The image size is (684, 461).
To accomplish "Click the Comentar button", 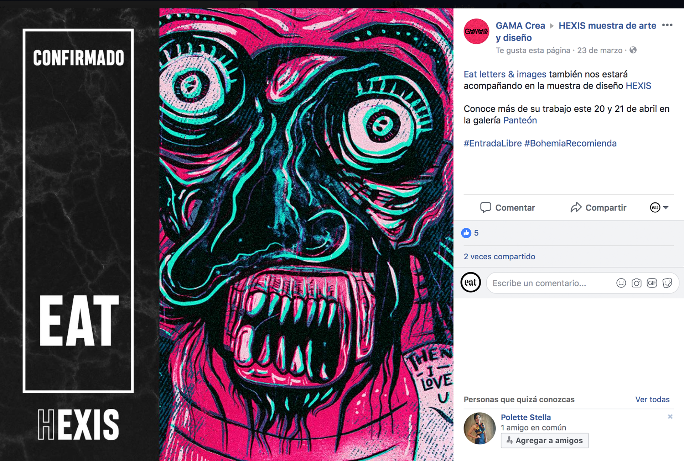I will pos(507,208).
